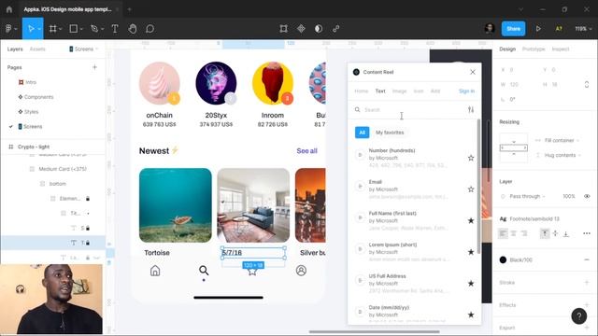This screenshot has width=598, height=336.
Task: Click the Edit object icon in toolbar
Action: point(283,29)
